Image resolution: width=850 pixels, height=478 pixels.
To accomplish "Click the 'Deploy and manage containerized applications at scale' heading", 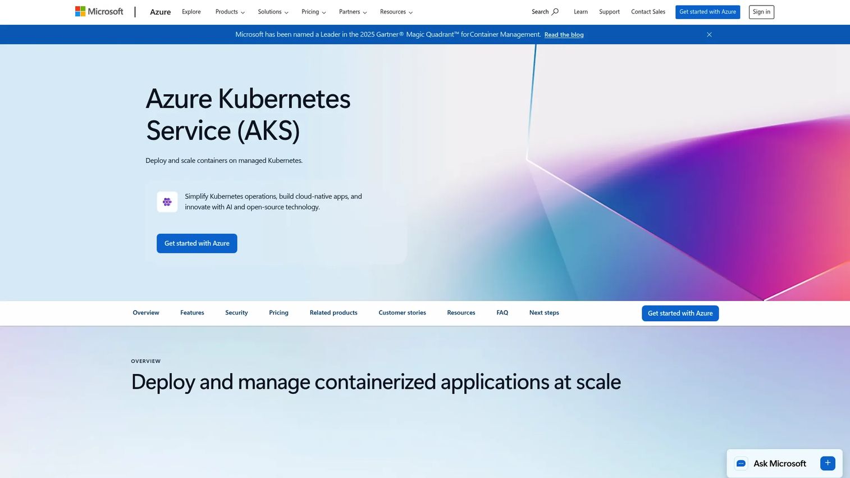I will 376,382.
